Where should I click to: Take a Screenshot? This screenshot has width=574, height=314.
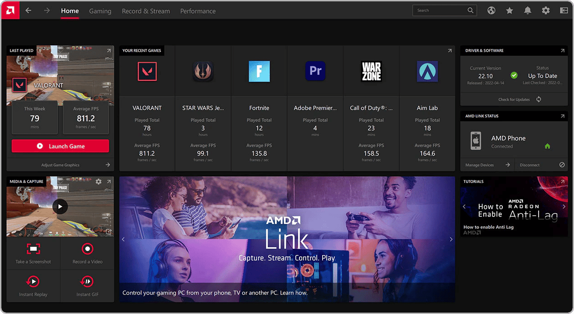[x=34, y=253]
